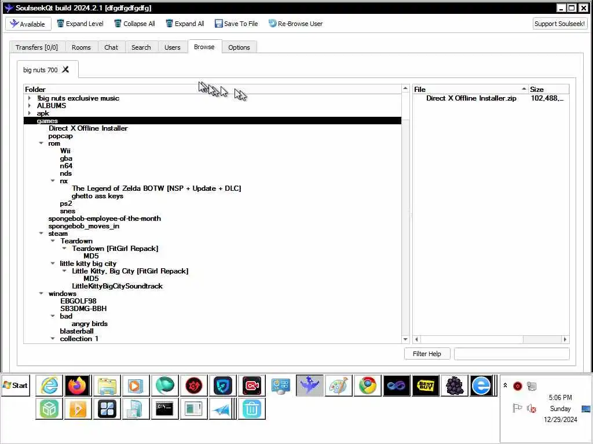
Task: Select the ghetto ass keys folder
Action: 97,196
